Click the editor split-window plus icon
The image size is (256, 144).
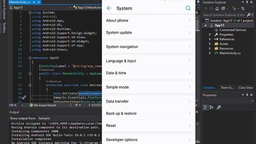(x=197, y=12)
